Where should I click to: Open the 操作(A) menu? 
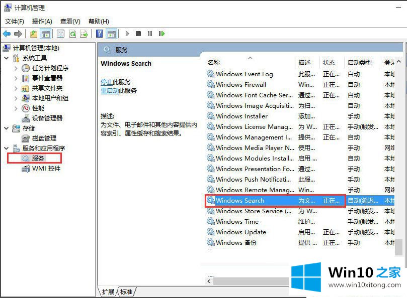coord(42,22)
